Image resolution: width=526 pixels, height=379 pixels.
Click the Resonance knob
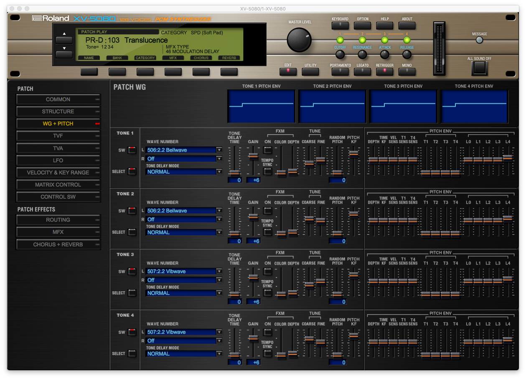point(362,54)
